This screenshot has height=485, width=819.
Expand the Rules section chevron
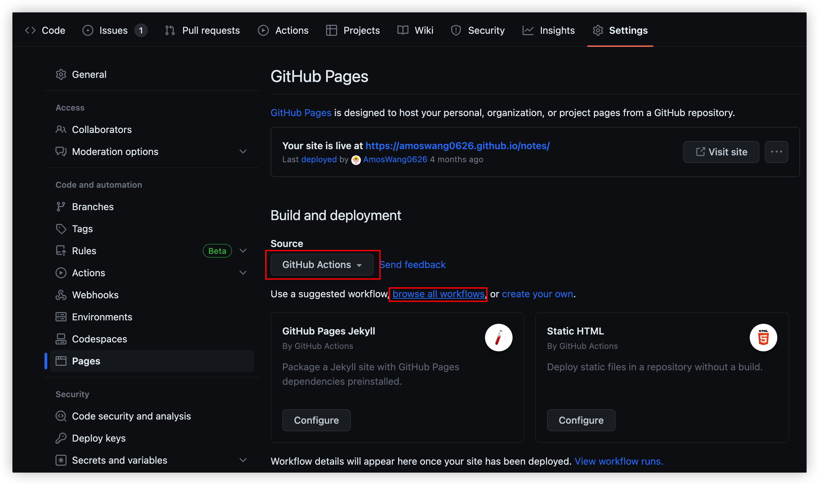(x=243, y=251)
